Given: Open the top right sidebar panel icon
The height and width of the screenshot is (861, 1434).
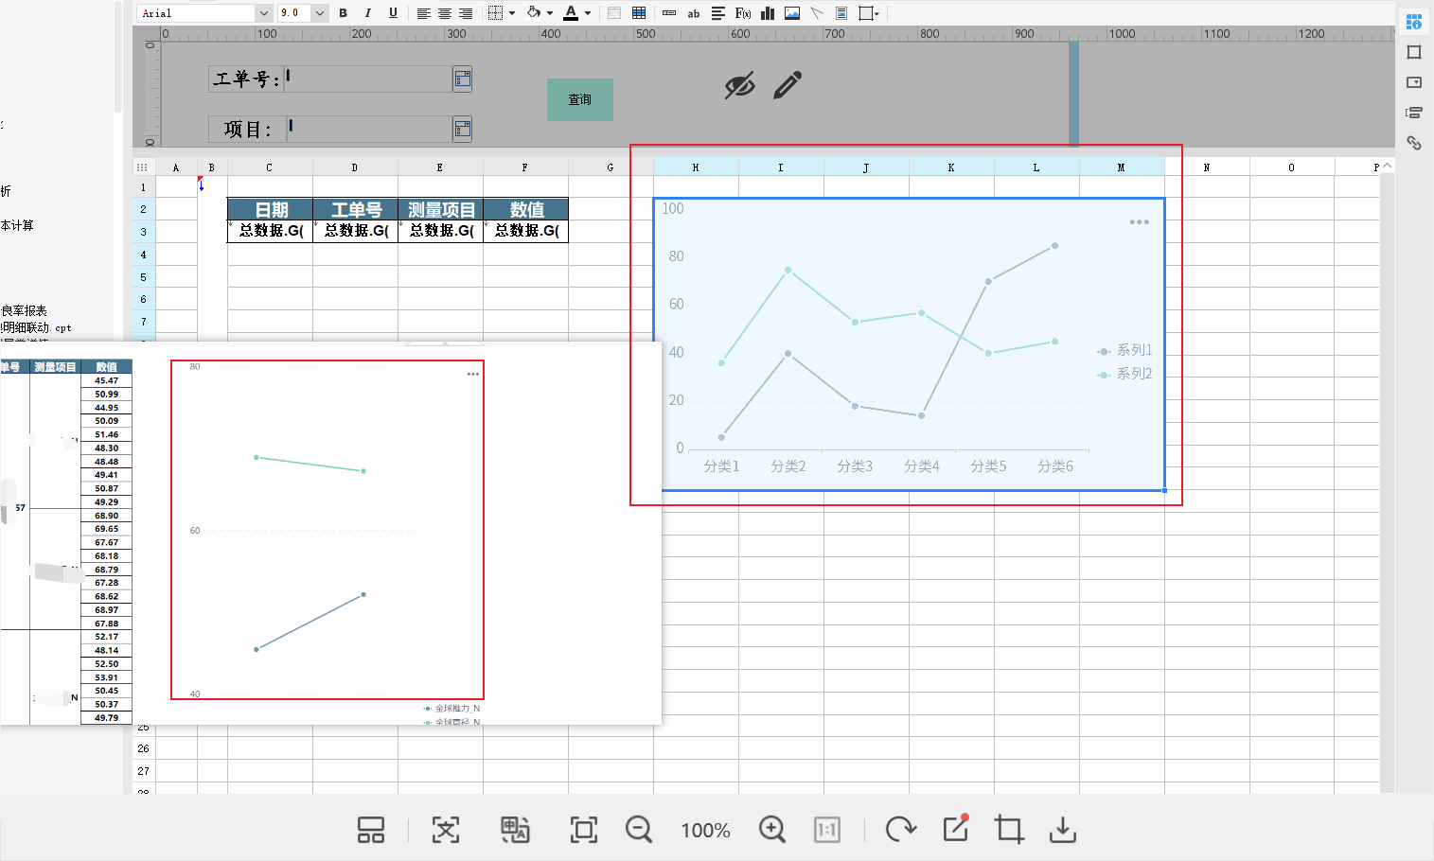Looking at the screenshot, I should [1414, 22].
